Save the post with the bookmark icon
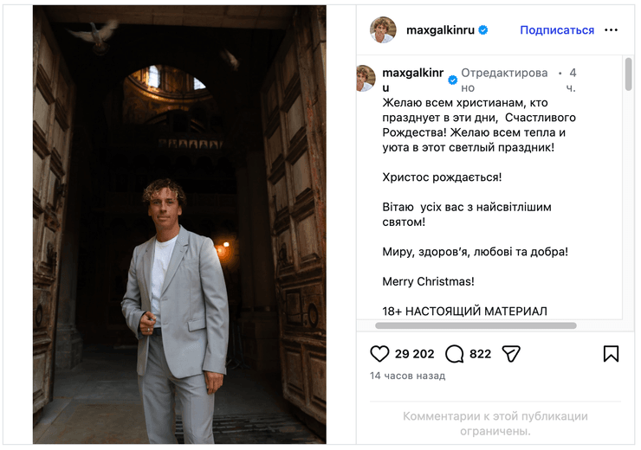Screen dimensions: 641x450 [x=611, y=354]
